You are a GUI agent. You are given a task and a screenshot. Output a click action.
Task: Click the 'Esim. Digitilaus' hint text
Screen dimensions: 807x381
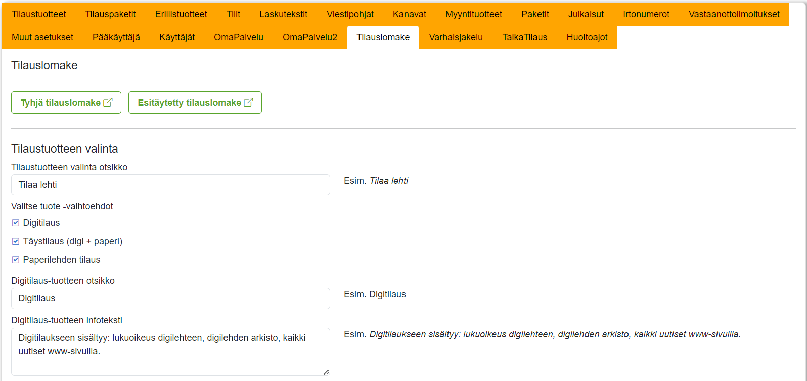point(375,294)
